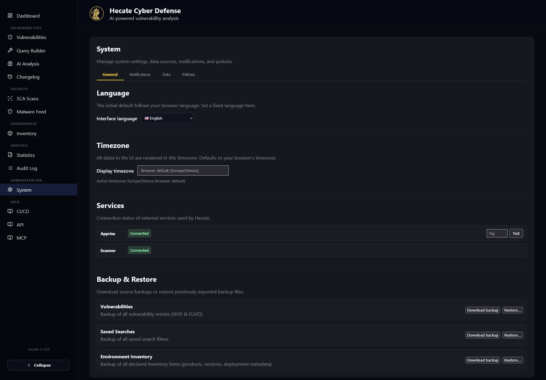Click the MCP book icon
Screen dimensions: 546x380
click(10, 237)
